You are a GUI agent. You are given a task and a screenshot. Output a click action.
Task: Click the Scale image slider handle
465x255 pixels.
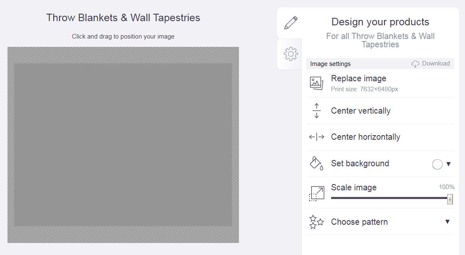point(450,199)
